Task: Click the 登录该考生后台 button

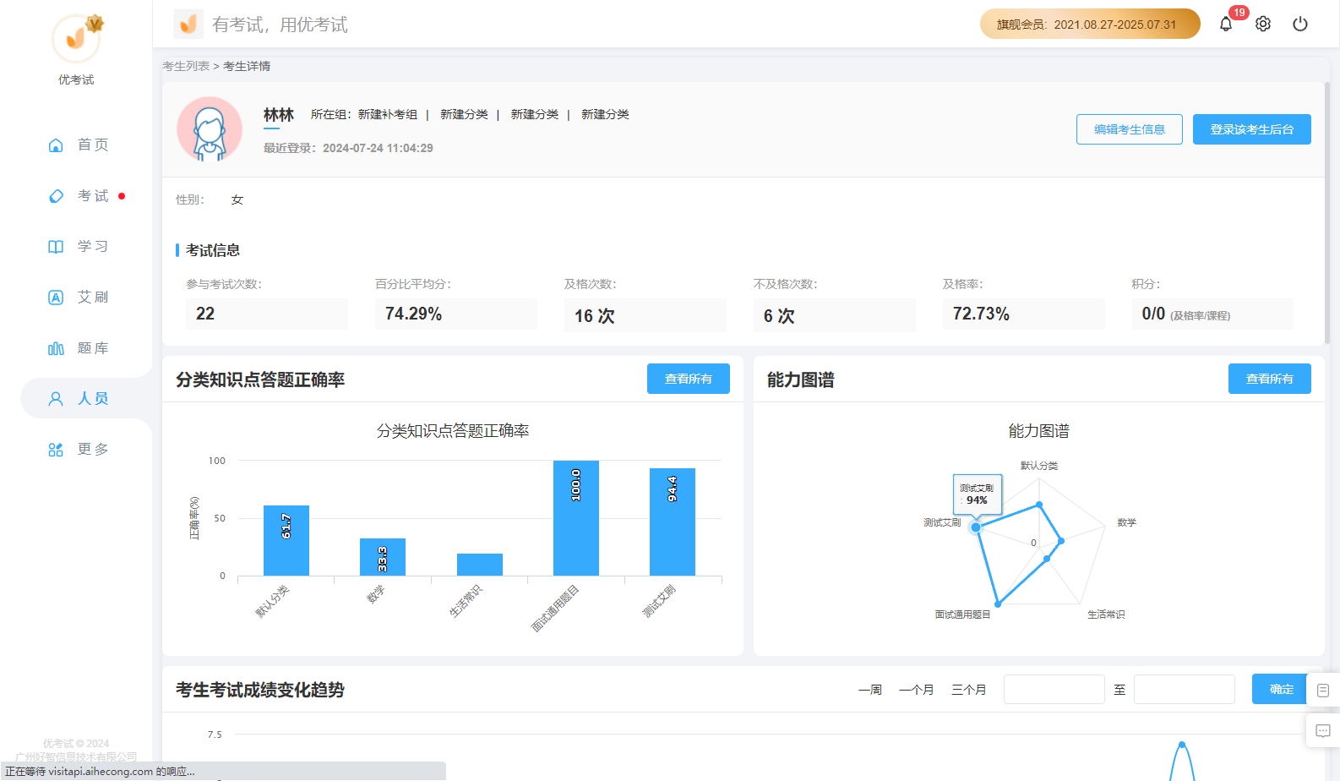Action: (1252, 129)
